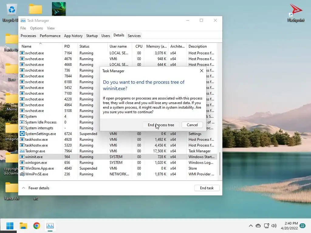Sort by the Name column header

click(40, 46)
